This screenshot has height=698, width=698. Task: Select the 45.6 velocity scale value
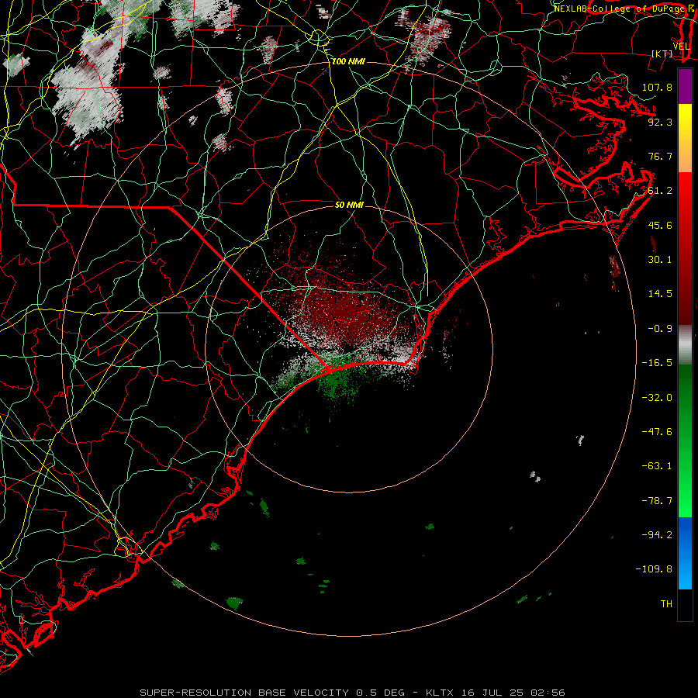pos(660,225)
